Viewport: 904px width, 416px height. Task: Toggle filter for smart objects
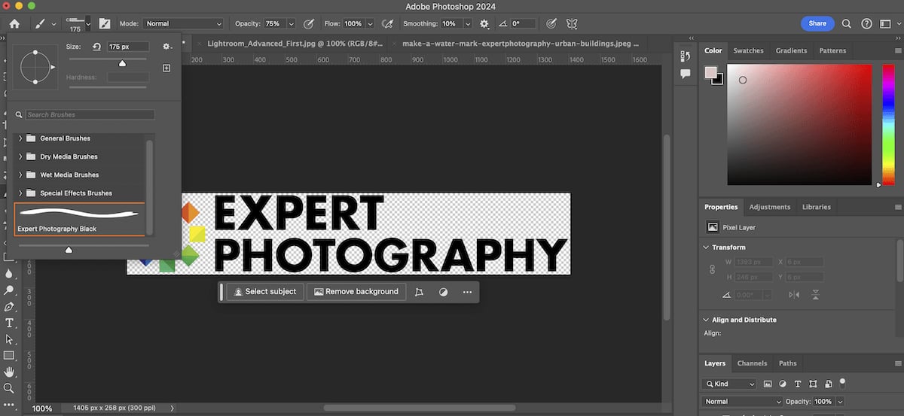click(x=828, y=384)
